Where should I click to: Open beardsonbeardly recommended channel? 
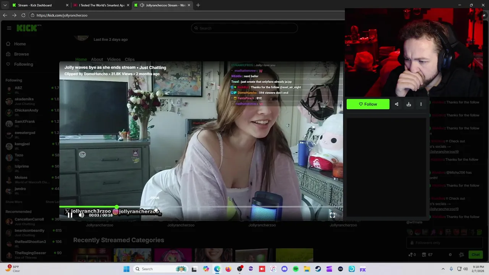[x=32, y=233]
